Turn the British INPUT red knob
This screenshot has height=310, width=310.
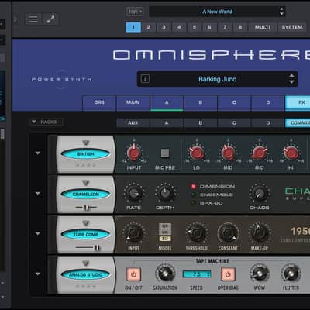pyautogui.click(x=134, y=153)
